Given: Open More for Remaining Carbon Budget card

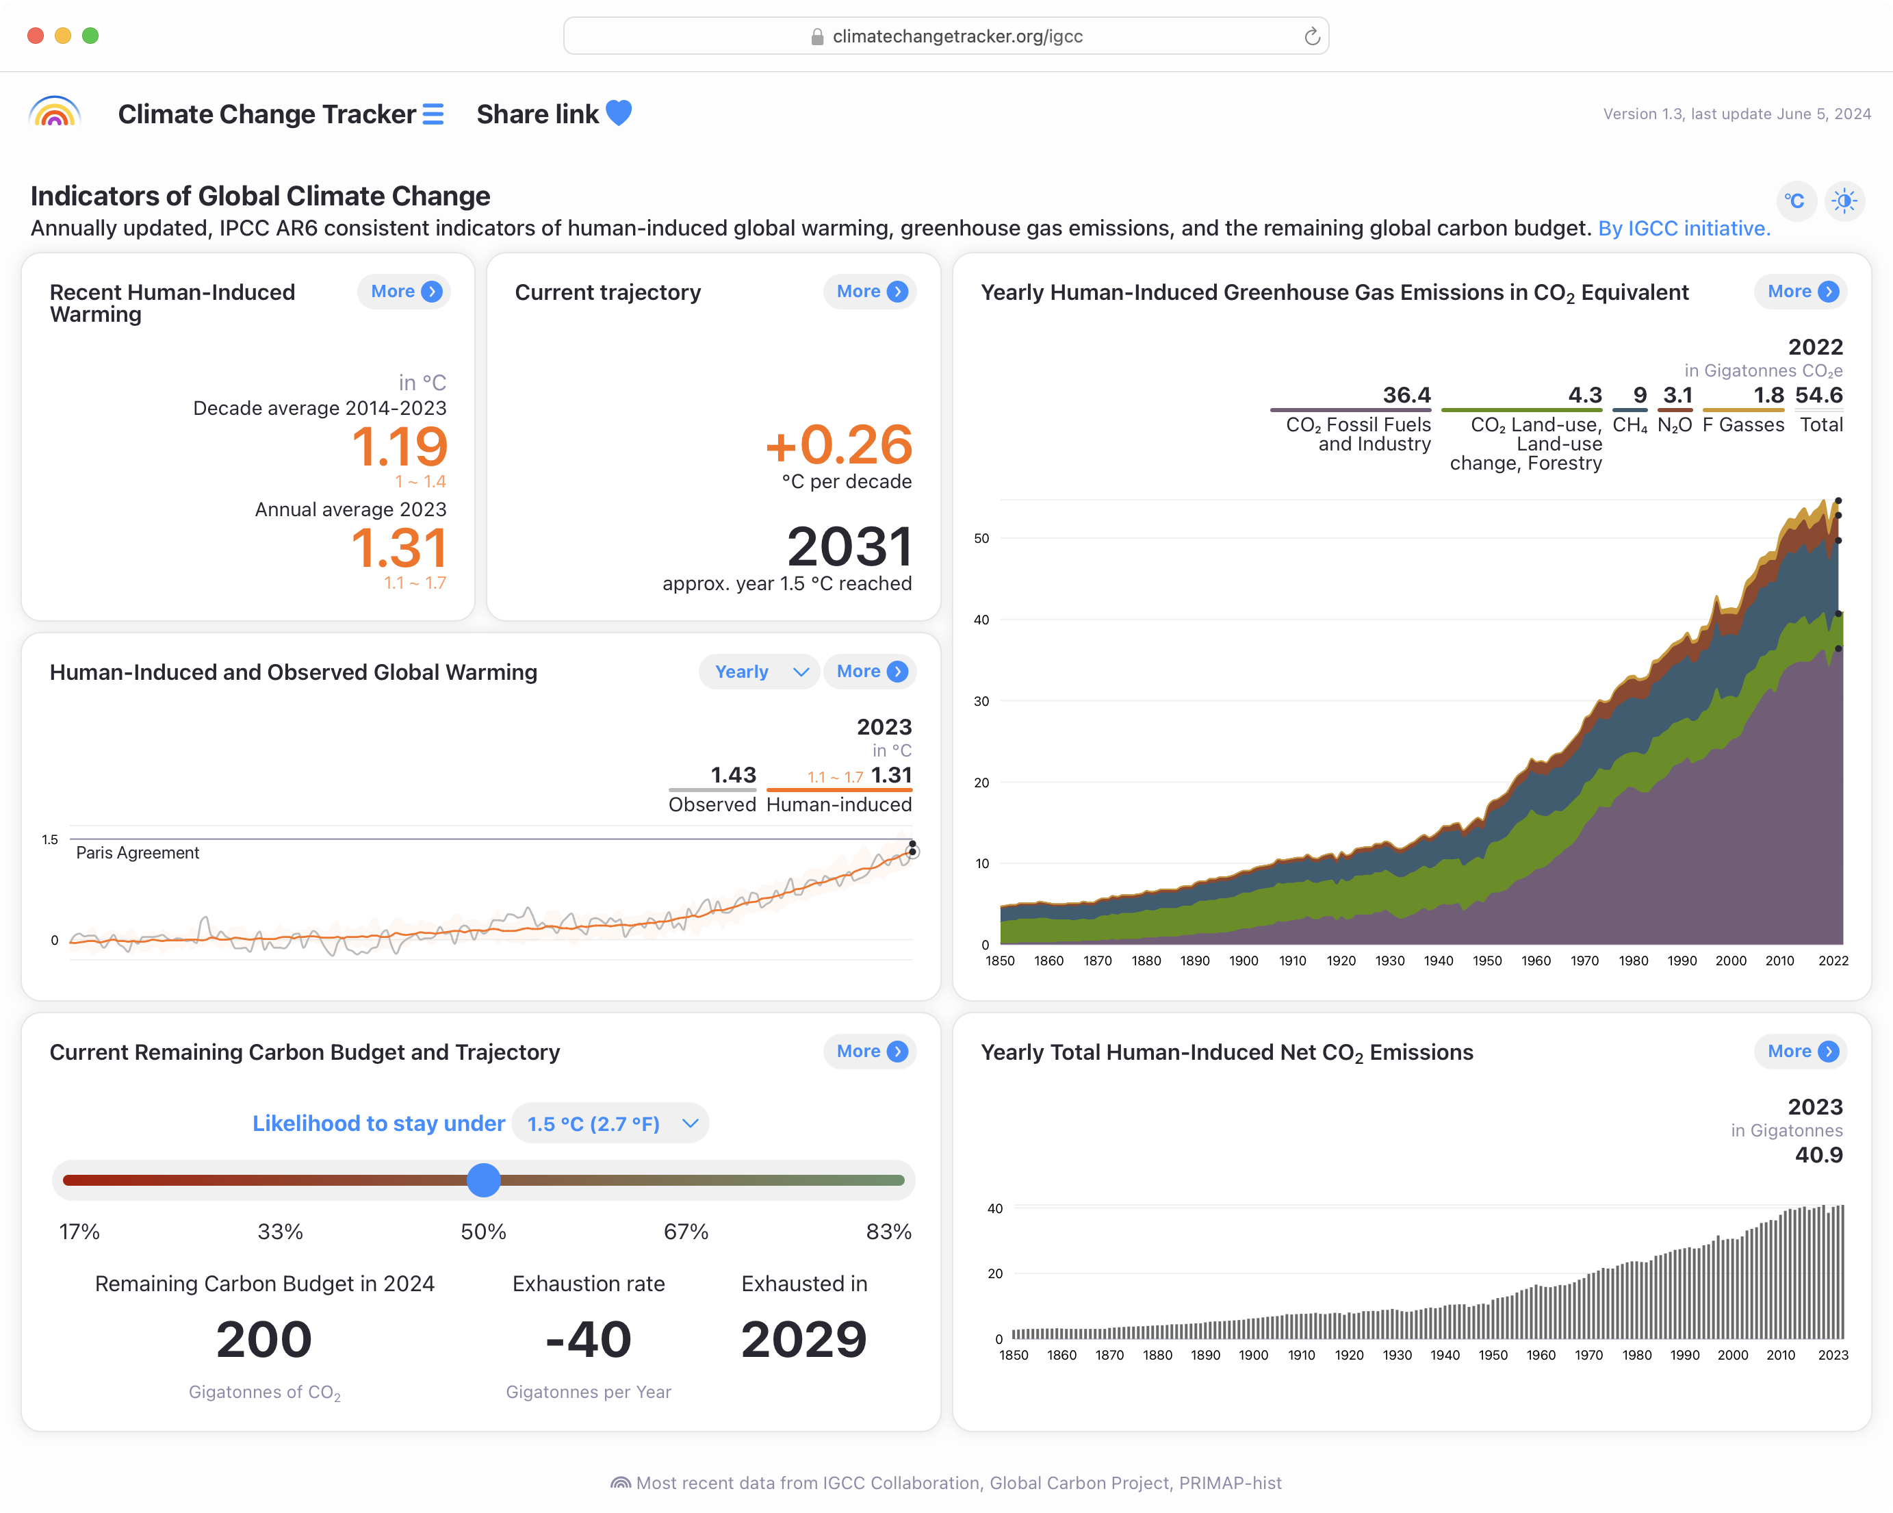Looking at the screenshot, I should pyautogui.click(x=869, y=1052).
